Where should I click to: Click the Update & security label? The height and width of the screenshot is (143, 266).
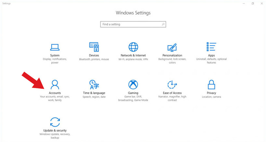(x=55, y=130)
